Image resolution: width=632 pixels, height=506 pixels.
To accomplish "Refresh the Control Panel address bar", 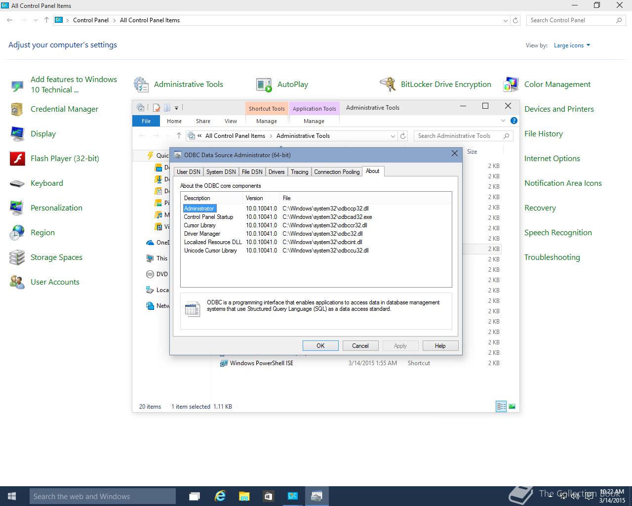I will [x=515, y=20].
